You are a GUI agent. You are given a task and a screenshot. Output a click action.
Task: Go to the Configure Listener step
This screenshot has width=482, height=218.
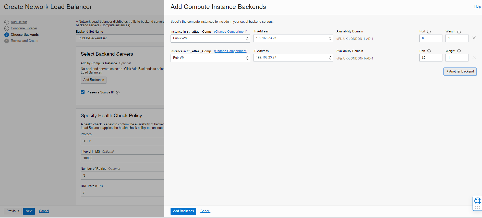(x=24, y=28)
